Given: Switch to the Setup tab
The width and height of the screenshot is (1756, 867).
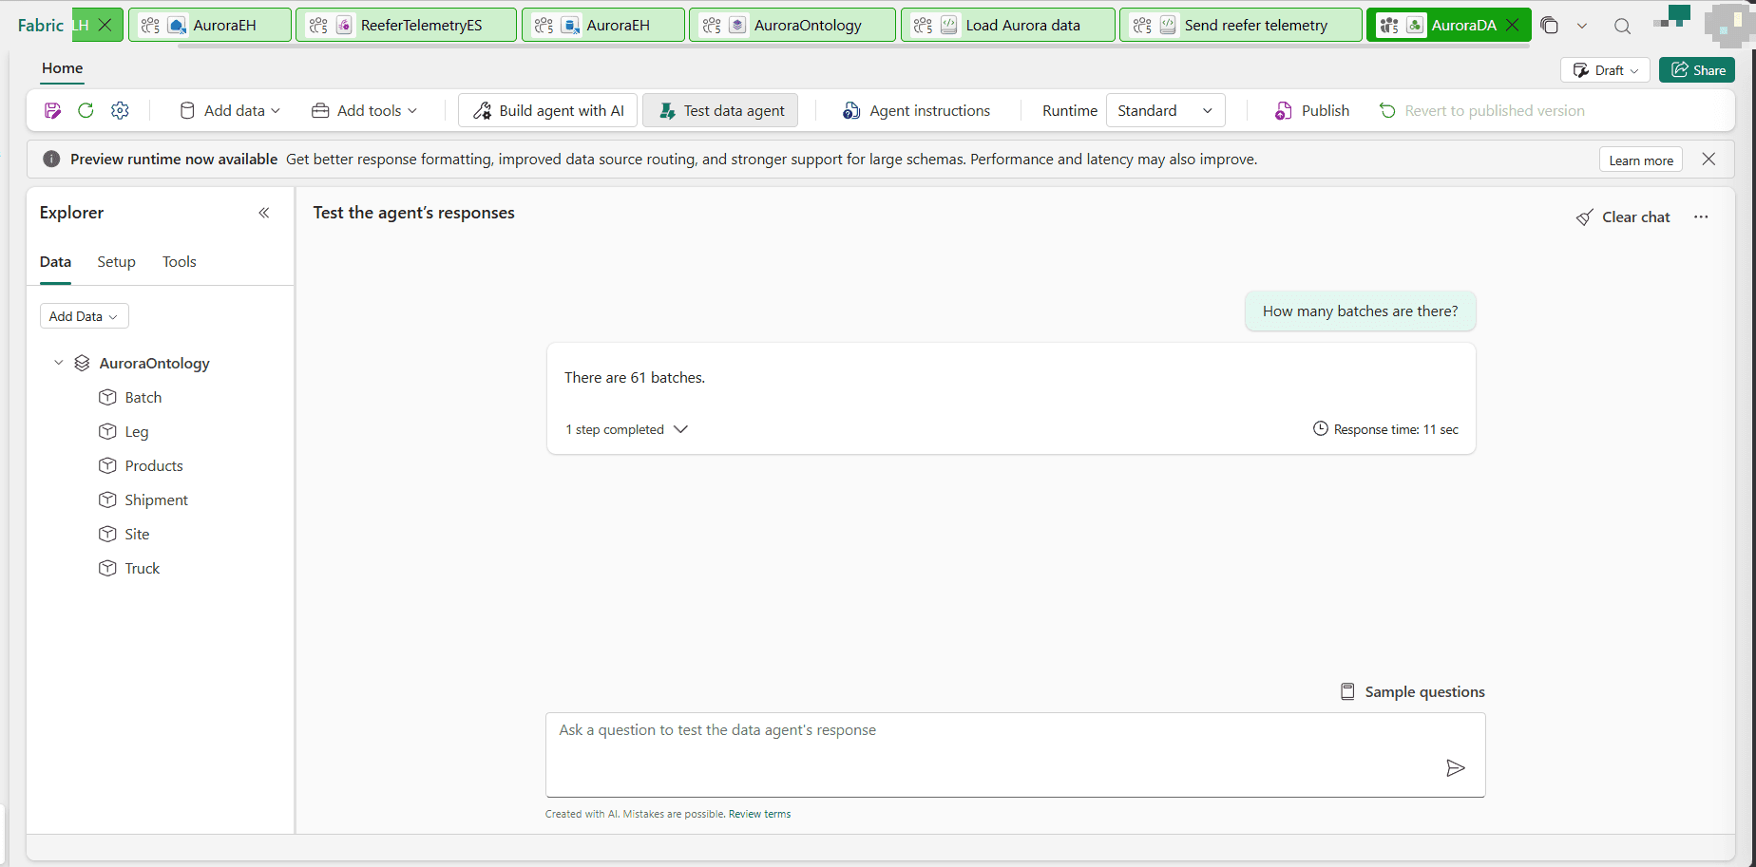Looking at the screenshot, I should [116, 262].
